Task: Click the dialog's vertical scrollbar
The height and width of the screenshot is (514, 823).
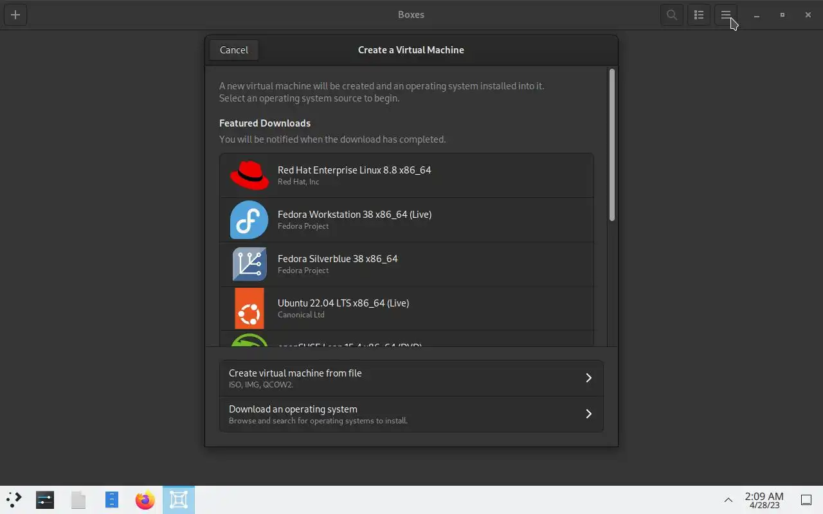Action: point(612,145)
